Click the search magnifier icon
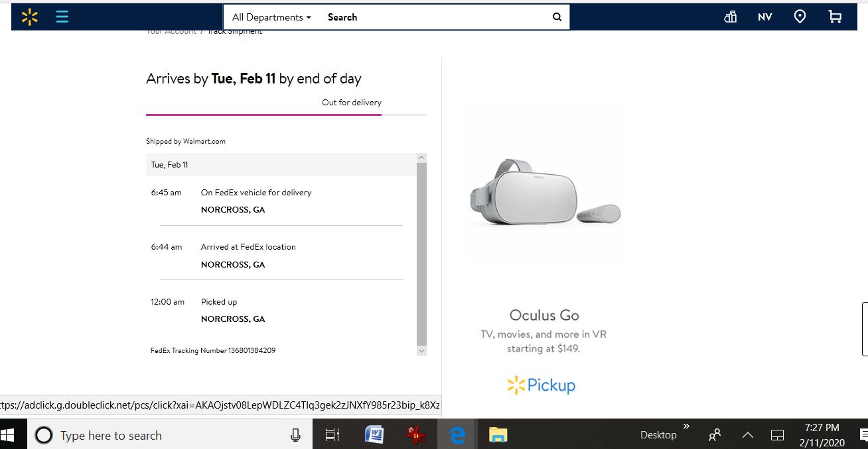This screenshot has height=449, width=868. tap(557, 17)
